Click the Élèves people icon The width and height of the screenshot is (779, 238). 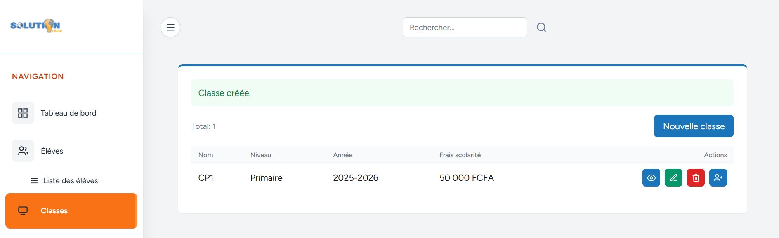pos(23,151)
